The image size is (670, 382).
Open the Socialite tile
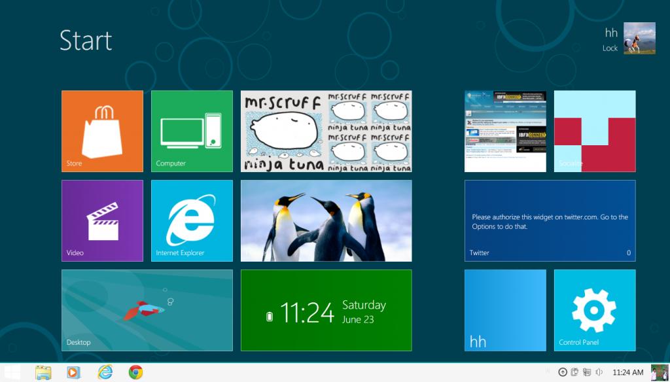click(595, 131)
